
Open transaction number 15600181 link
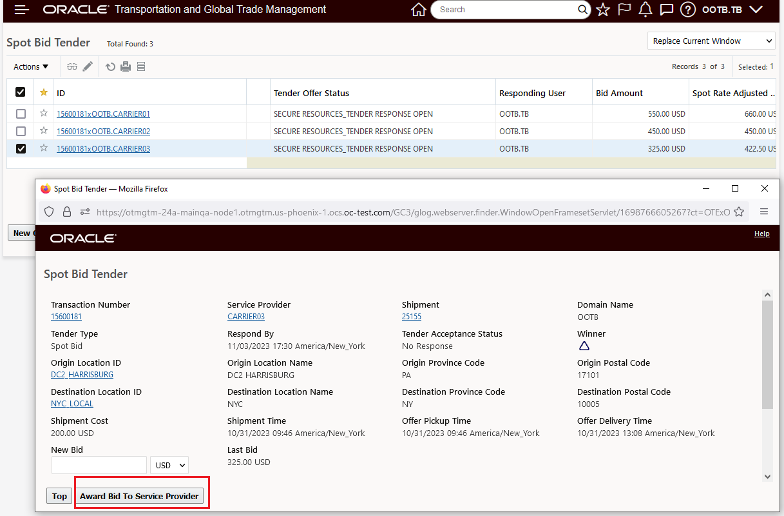point(66,317)
